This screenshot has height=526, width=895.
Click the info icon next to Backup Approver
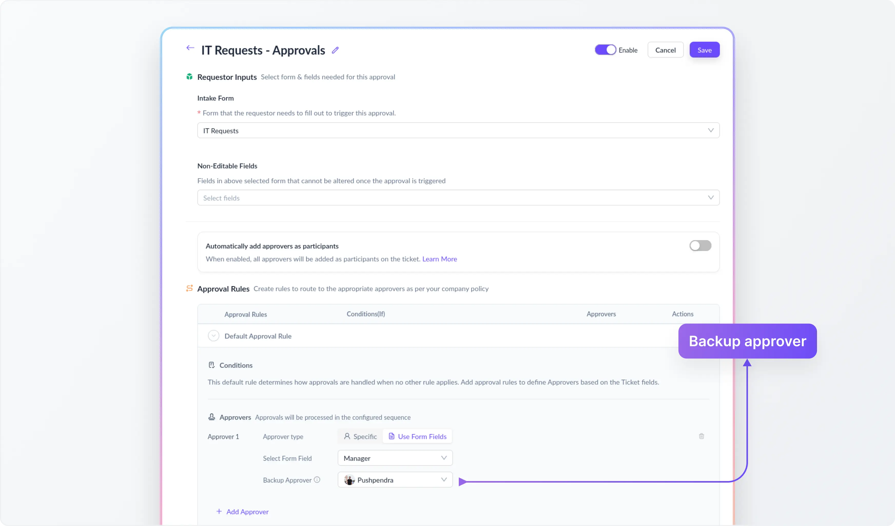(x=317, y=480)
